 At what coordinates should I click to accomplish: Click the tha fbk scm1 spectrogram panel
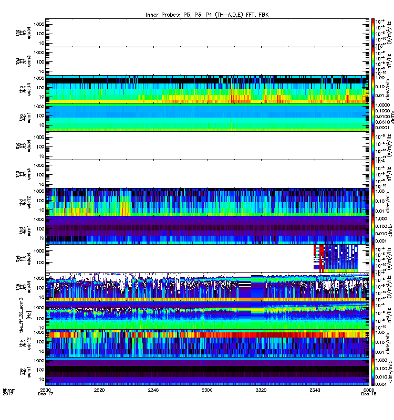[207, 117]
